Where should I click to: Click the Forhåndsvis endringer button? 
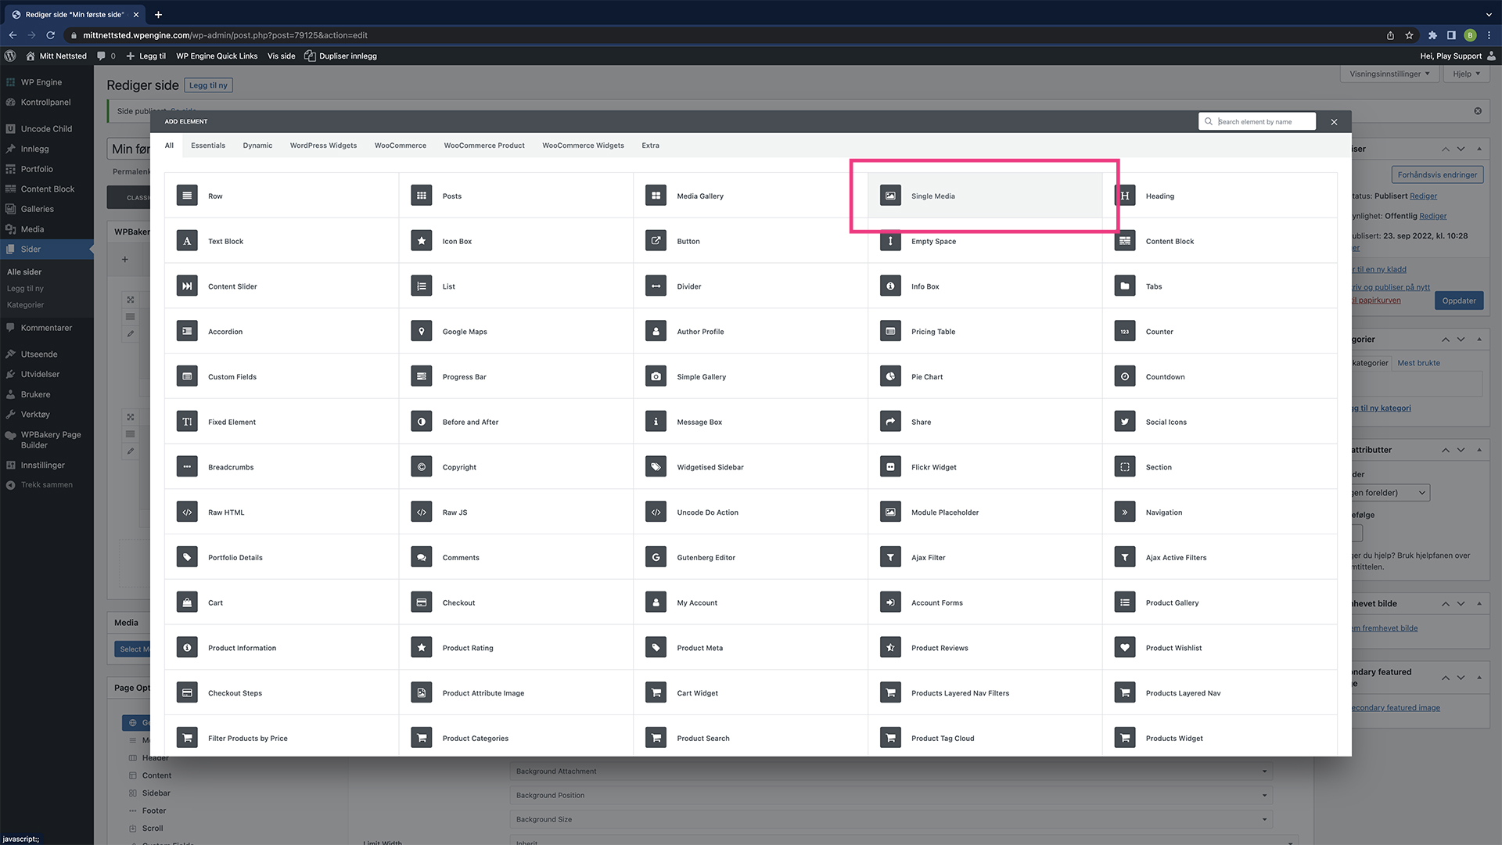pyautogui.click(x=1437, y=174)
